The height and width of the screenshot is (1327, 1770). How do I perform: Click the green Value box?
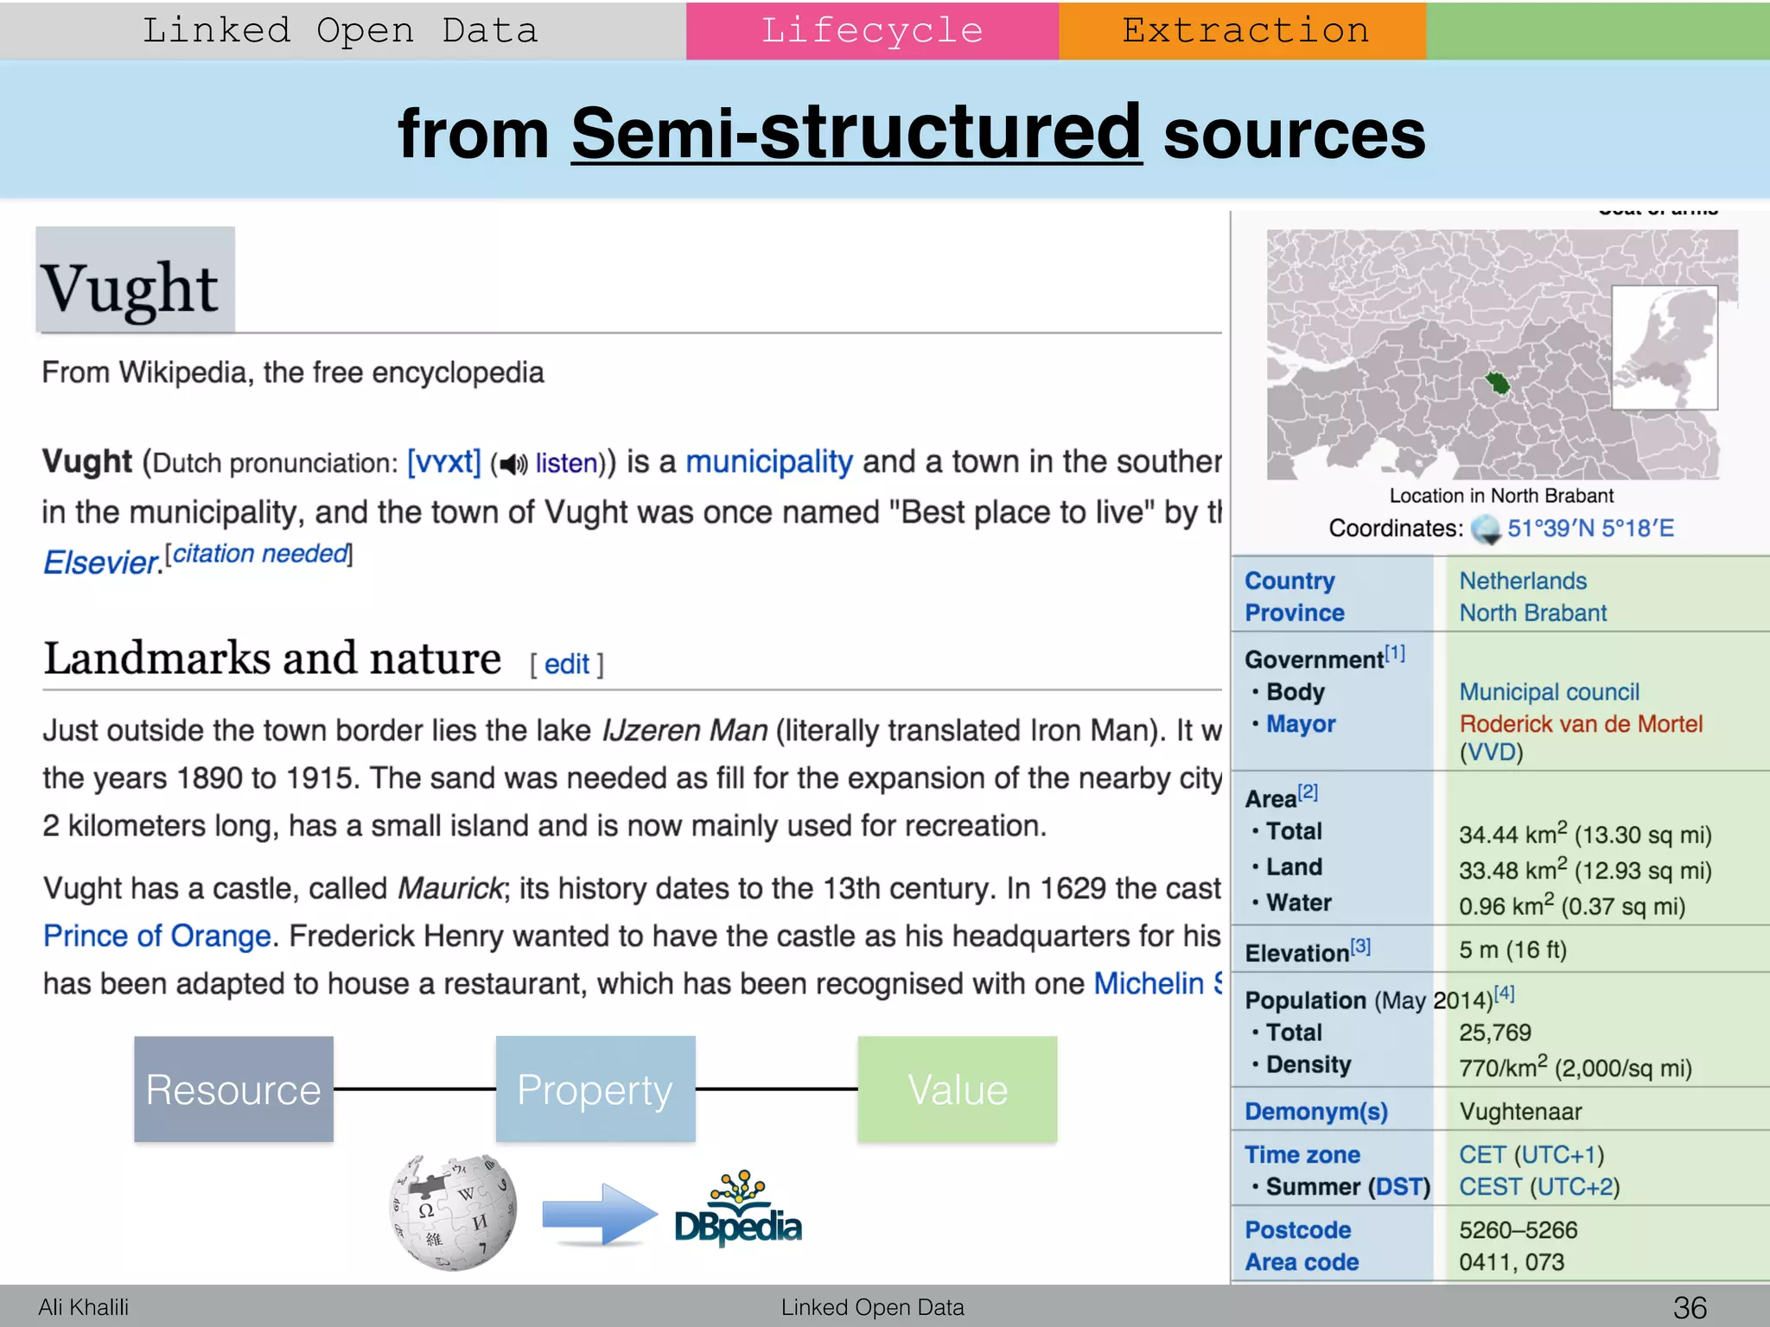[957, 1089]
